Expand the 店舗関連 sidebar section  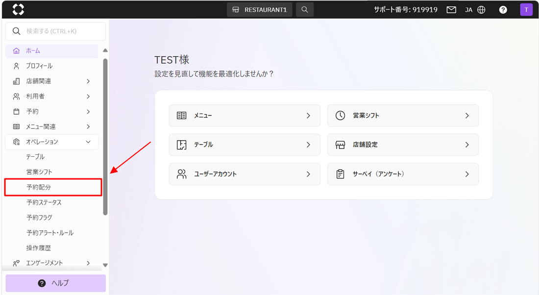88,81
